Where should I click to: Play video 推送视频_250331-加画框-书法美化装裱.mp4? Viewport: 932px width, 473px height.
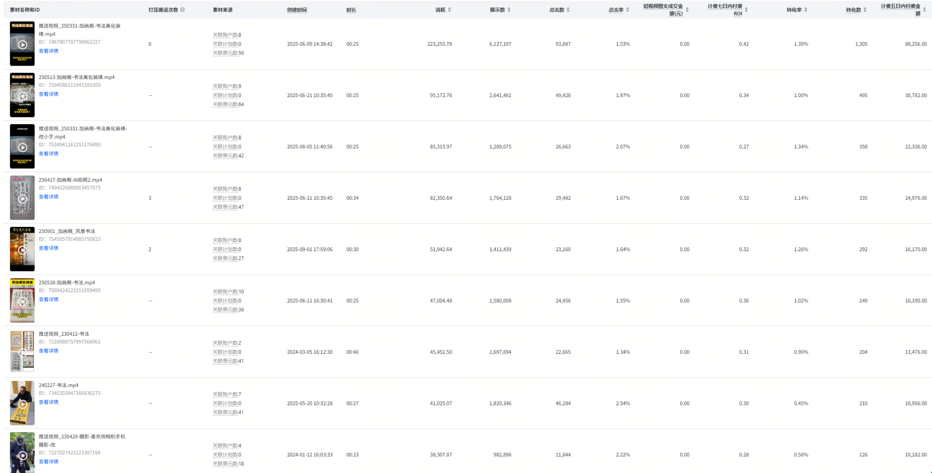(22, 44)
